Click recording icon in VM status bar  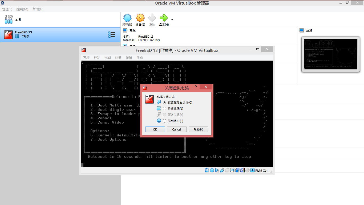(x=237, y=170)
